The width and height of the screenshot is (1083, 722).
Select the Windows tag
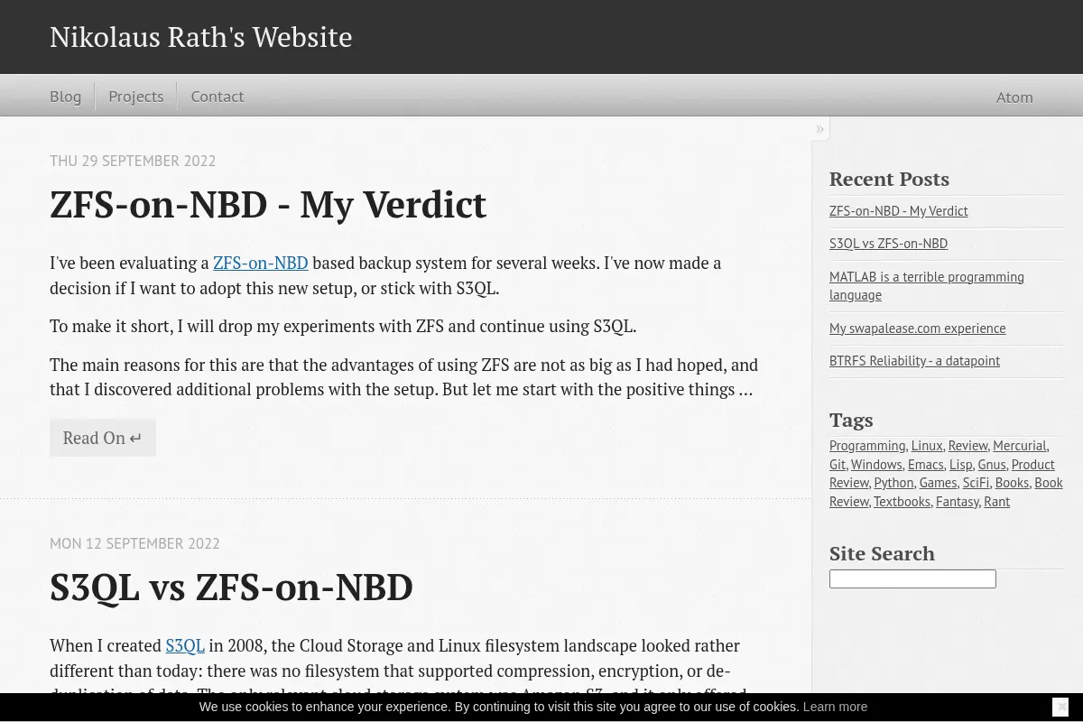(876, 464)
